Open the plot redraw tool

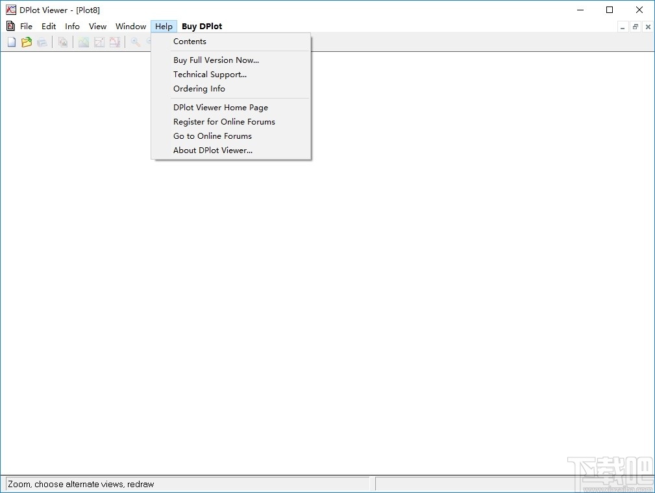pos(115,42)
